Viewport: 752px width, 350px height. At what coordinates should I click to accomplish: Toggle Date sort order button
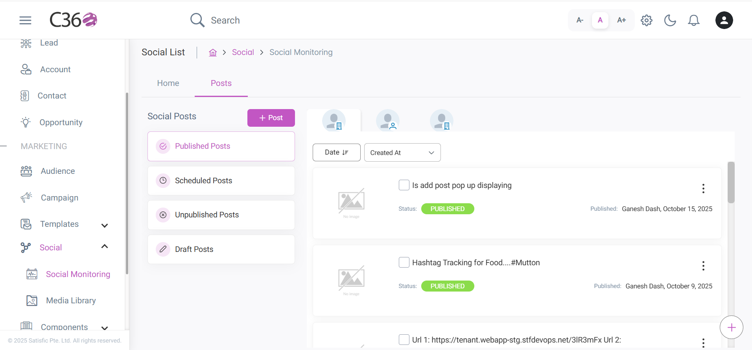(337, 152)
